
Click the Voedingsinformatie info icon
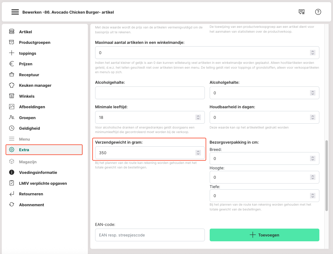(x=12, y=172)
